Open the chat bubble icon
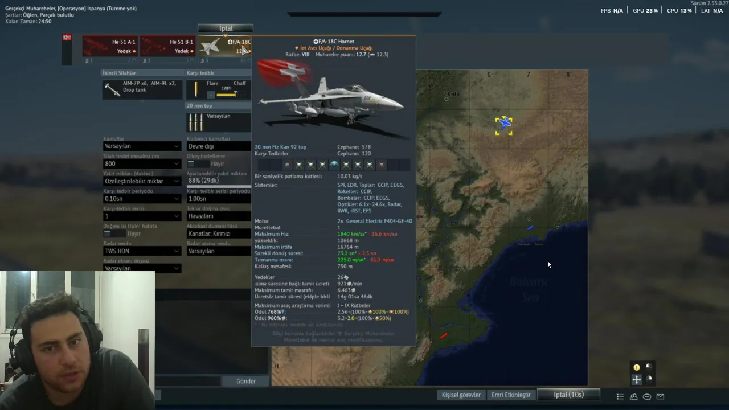Image resolution: width=729 pixels, height=410 pixels. [x=647, y=397]
